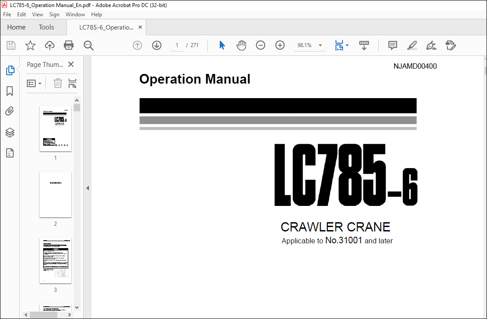Open the Help menu

(x=96, y=14)
